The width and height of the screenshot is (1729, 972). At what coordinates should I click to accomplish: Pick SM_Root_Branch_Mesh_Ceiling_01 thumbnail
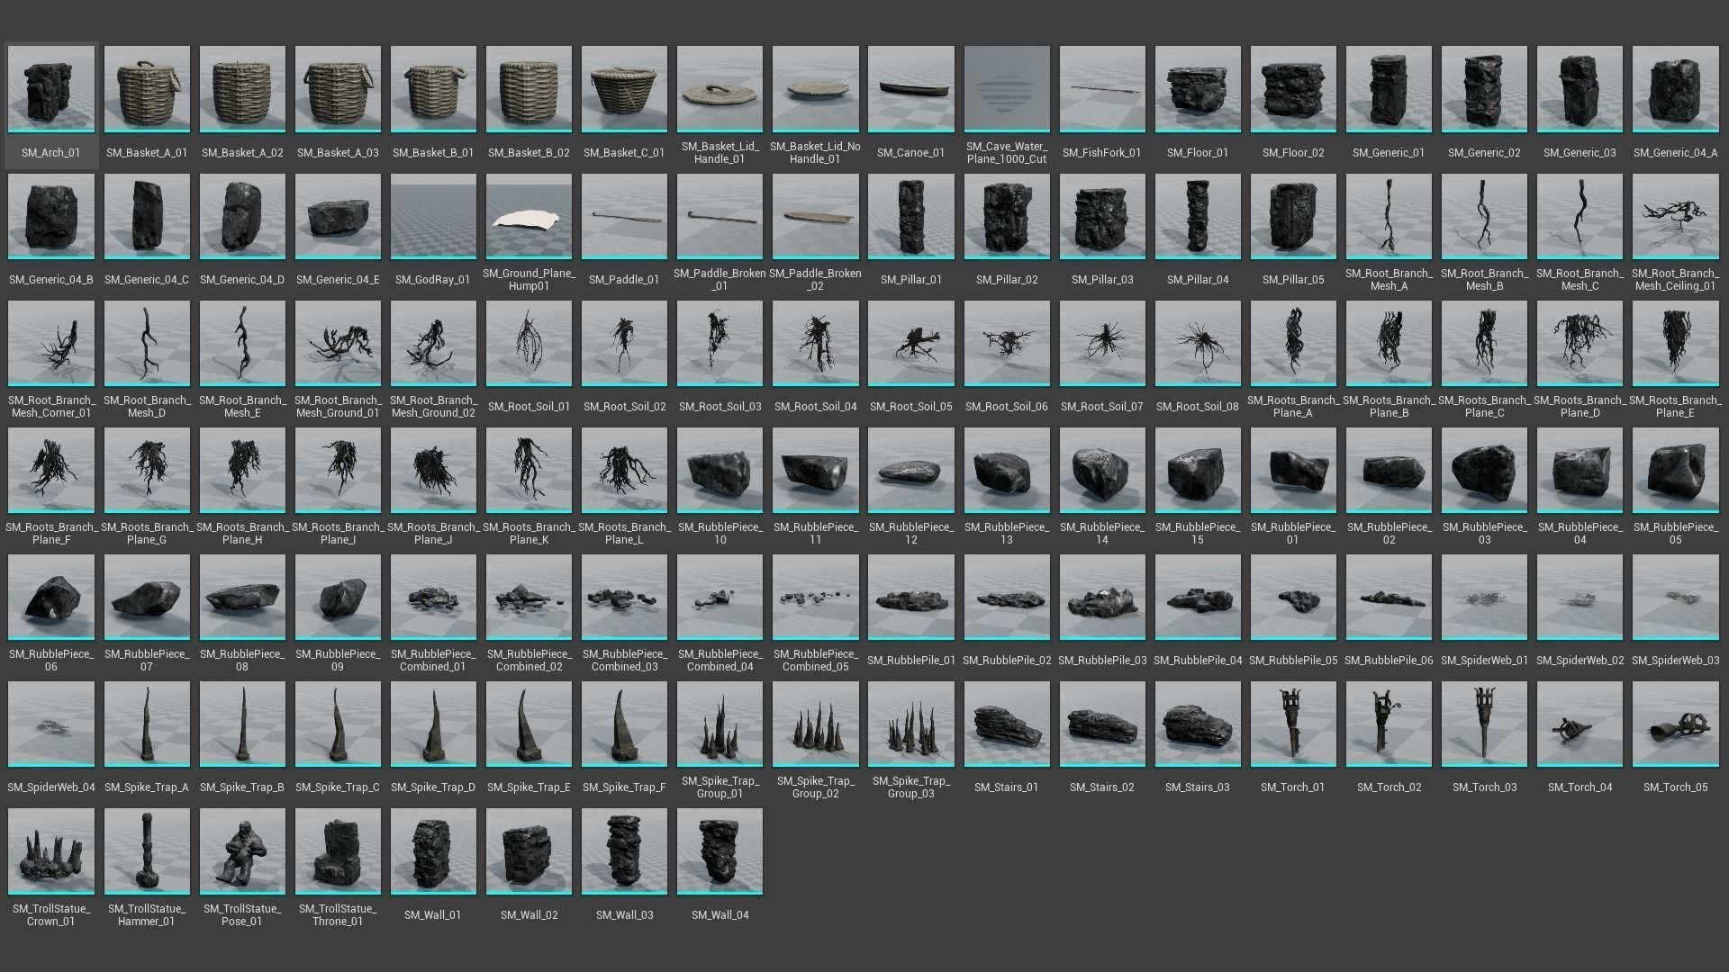point(1674,216)
